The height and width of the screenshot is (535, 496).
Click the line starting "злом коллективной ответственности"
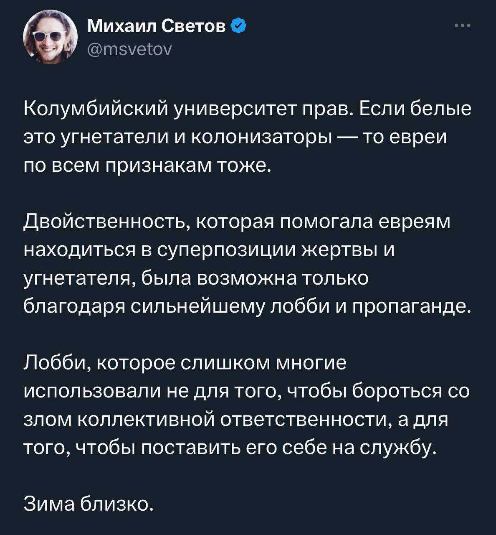tap(235, 420)
